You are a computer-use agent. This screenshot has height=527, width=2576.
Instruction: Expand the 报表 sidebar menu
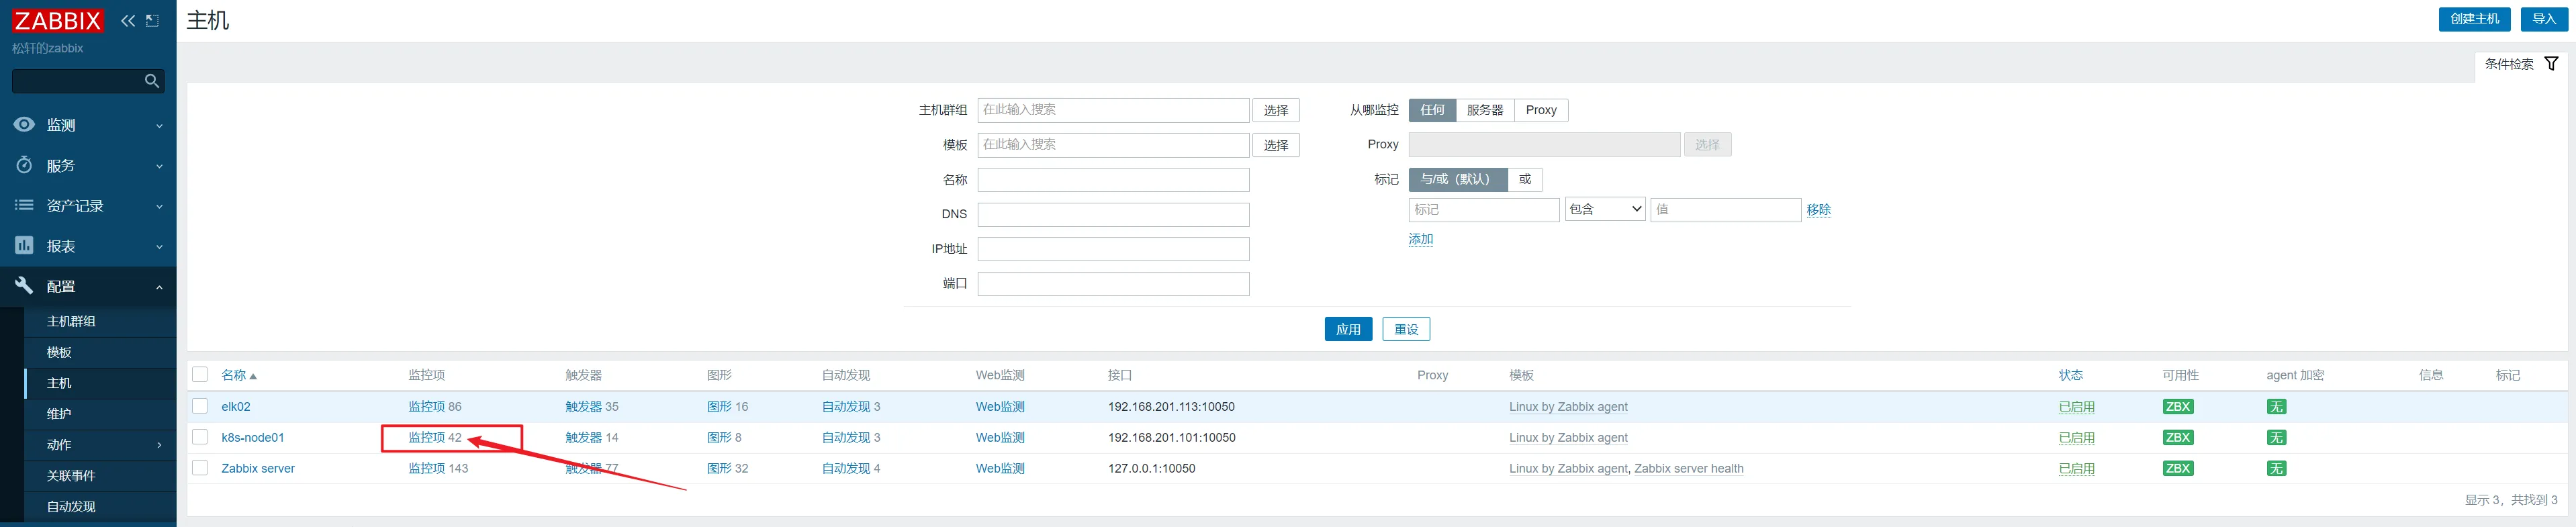pos(88,246)
